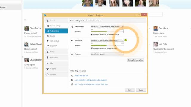
Task: Click the Speakers volume slider
Action: pyautogui.click(x=107, y=45)
